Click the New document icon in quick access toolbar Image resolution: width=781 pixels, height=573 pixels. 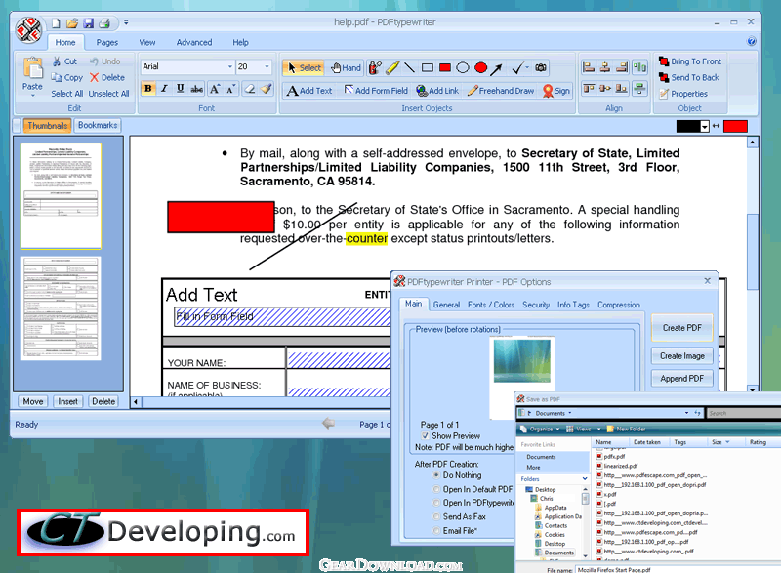56,22
